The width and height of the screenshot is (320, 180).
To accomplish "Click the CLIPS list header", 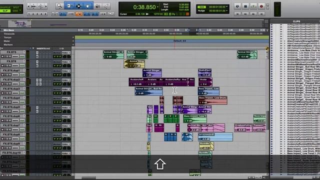I will click(296, 21).
